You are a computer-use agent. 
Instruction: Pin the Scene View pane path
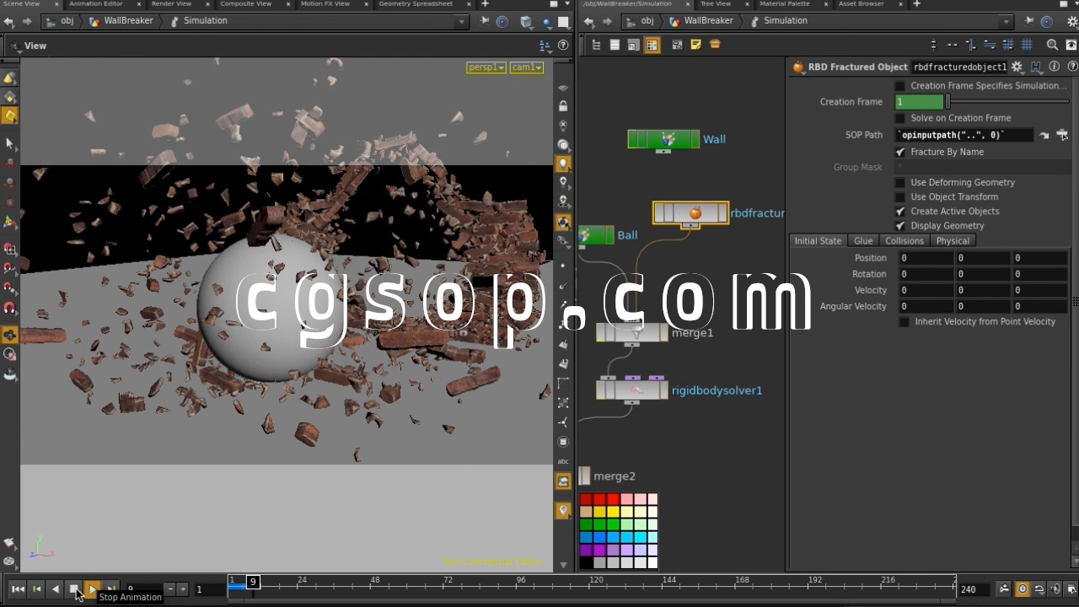tap(485, 22)
